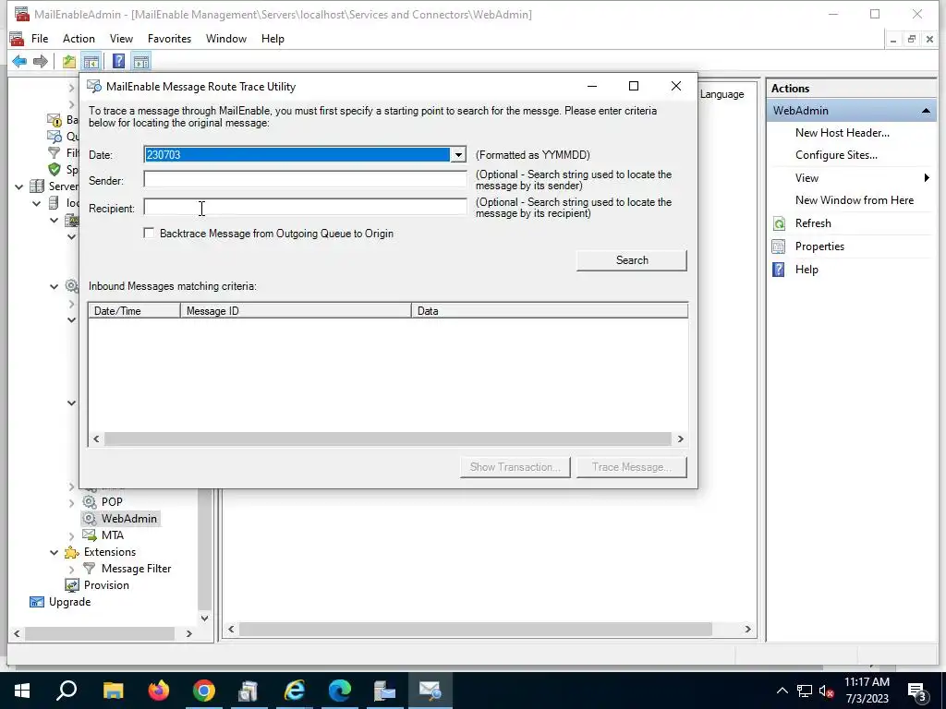This screenshot has width=946, height=709.
Task: Click the Bad Mail envelope warning icon in tree
Action: pos(55,120)
